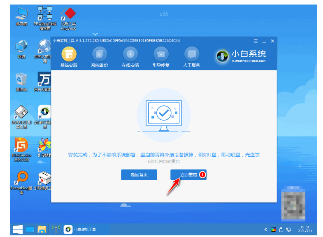323x237 pixels.
Task: Expand hidden system tray icons chevron
Action: coord(265,229)
